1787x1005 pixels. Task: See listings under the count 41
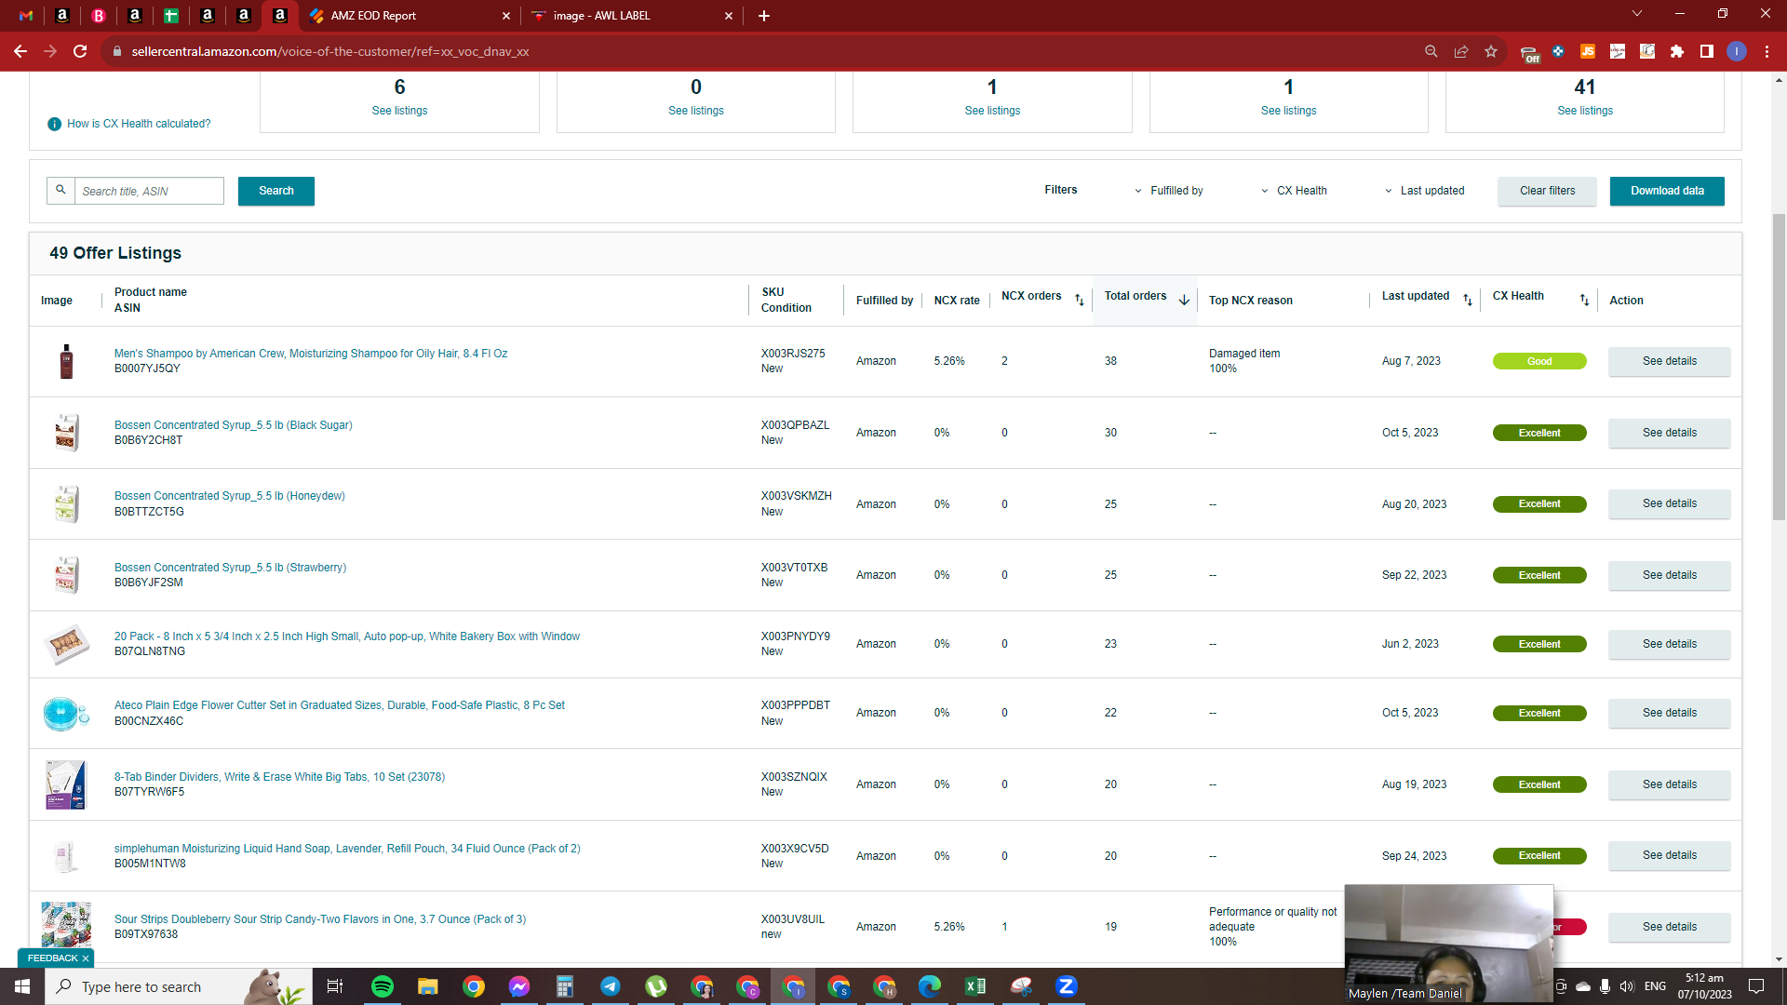pos(1585,111)
